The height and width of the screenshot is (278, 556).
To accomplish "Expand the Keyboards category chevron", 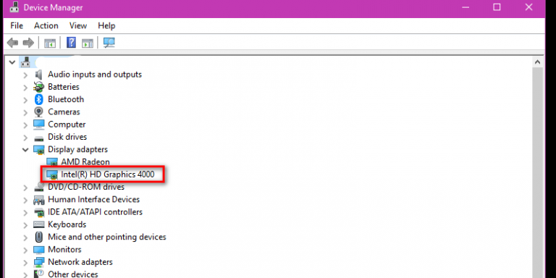I will point(25,225).
